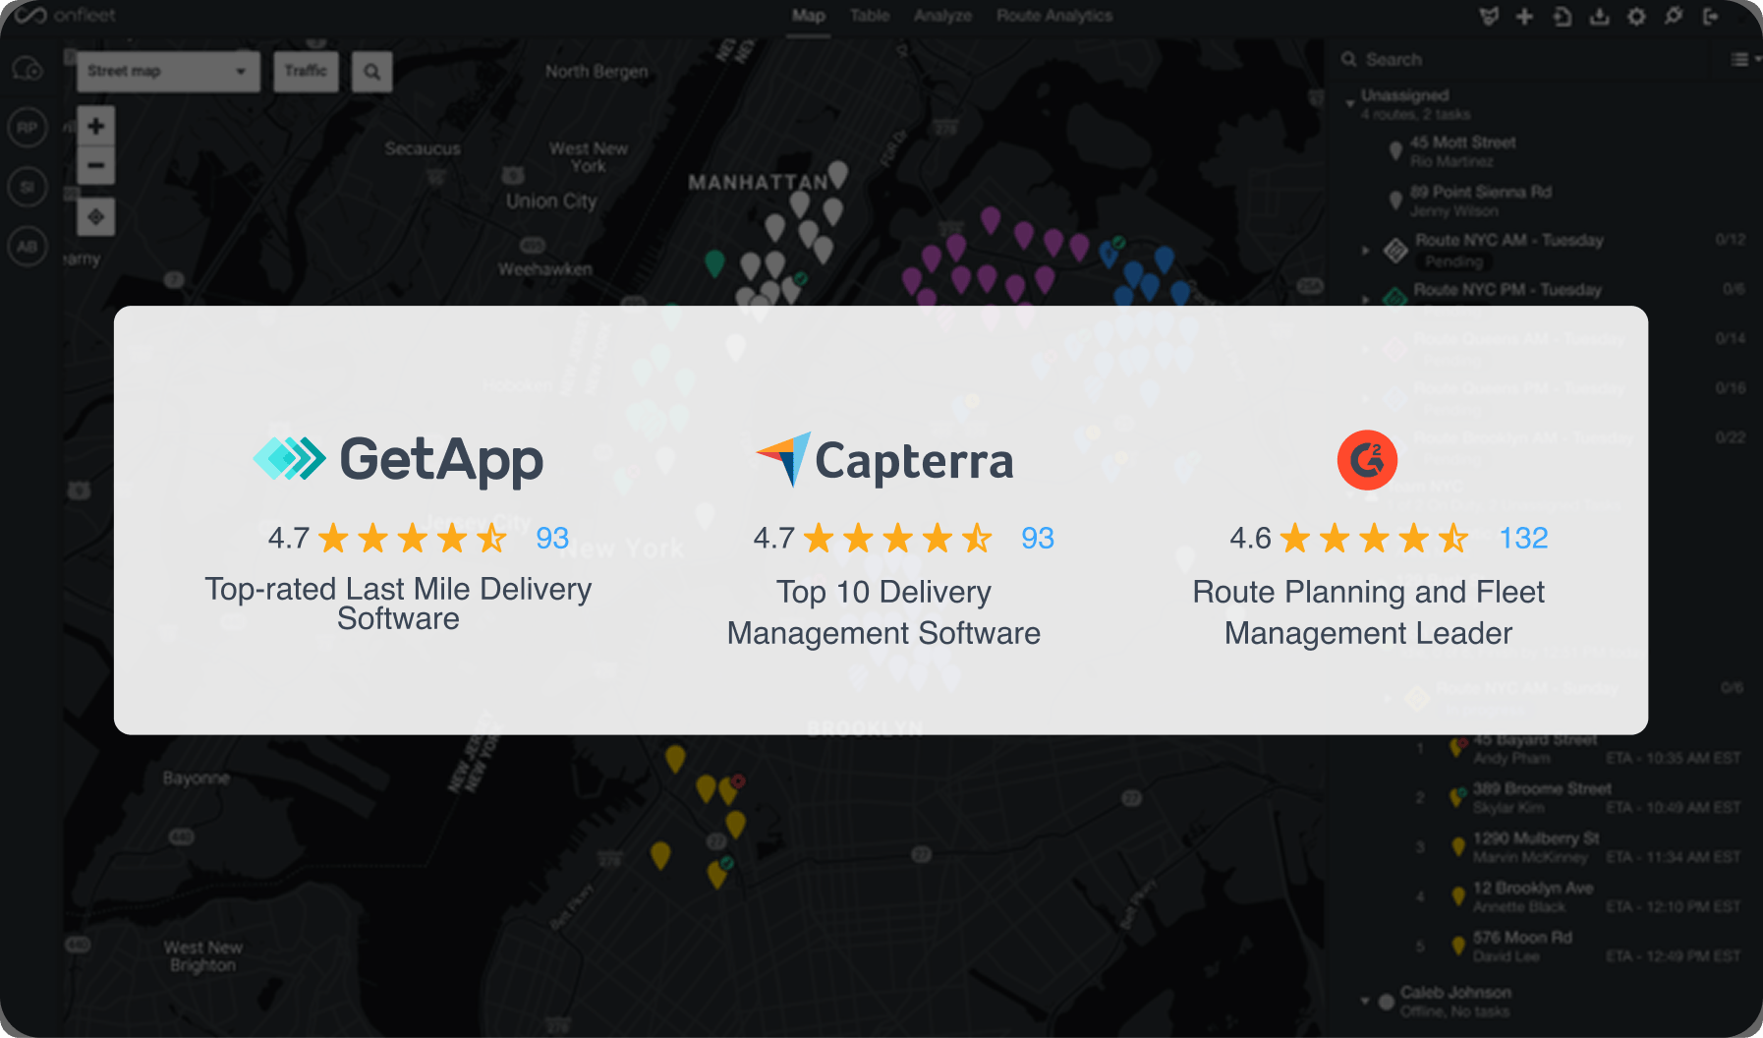Open settings via the gear icon
The height and width of the screenshot is (1038, 1763).
point(1636,17)
